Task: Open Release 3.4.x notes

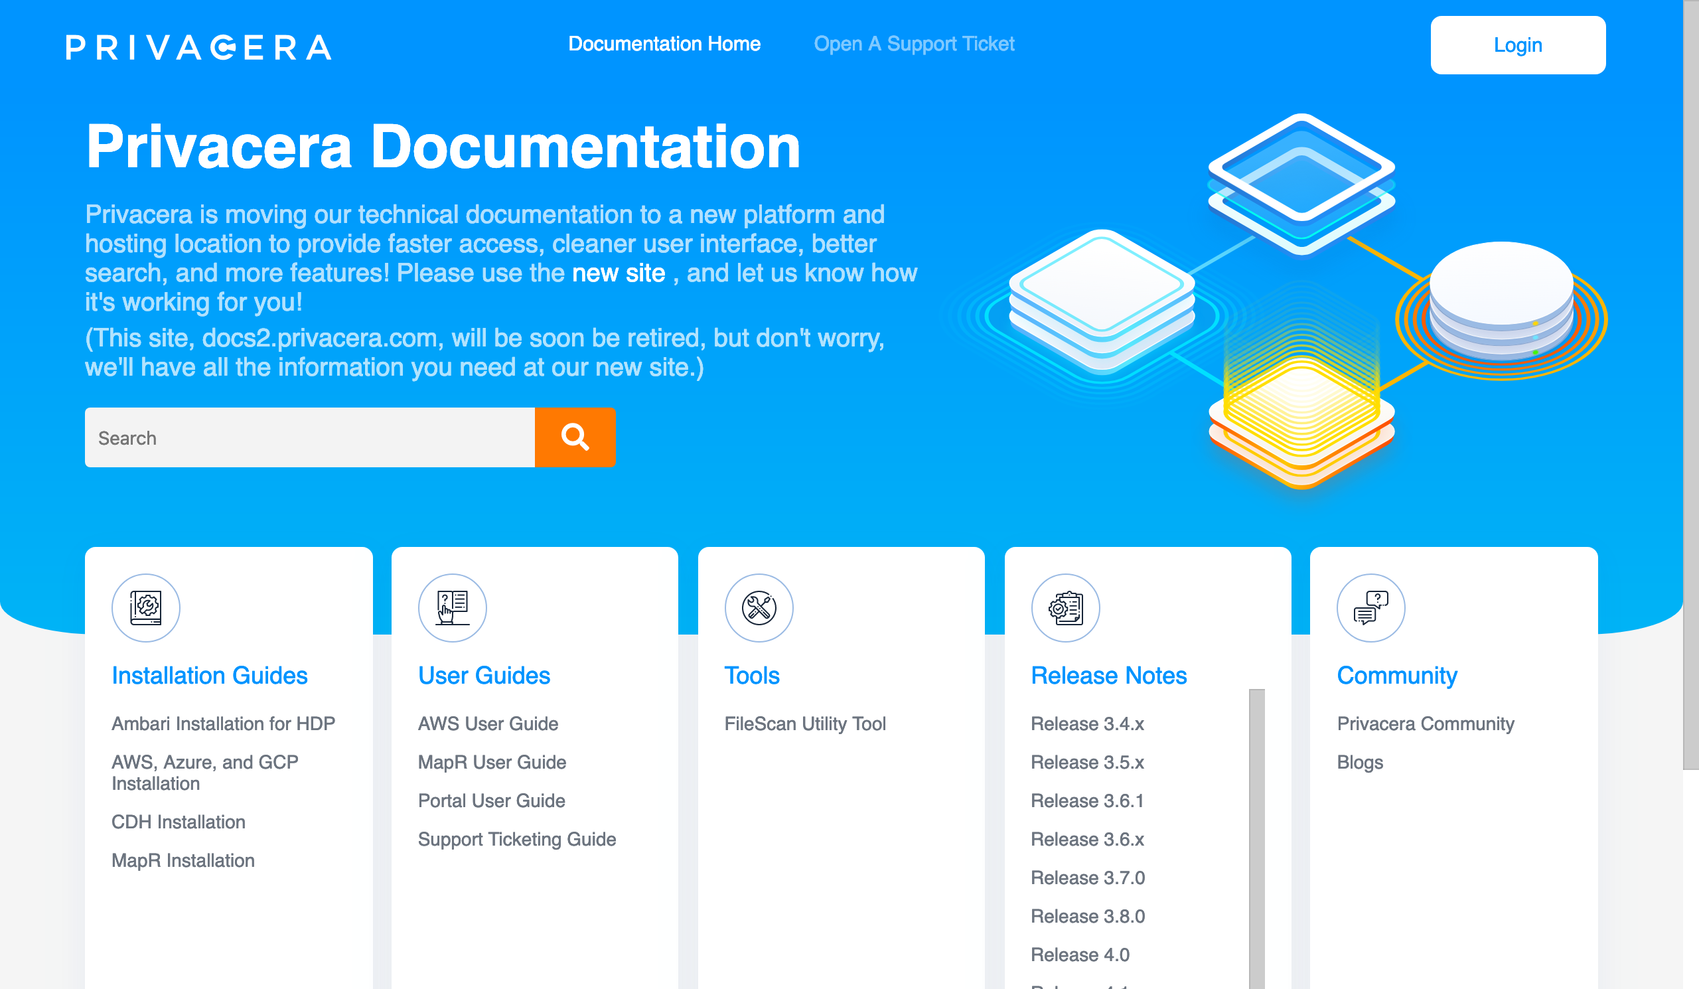Action: [x=1087, y=723]
